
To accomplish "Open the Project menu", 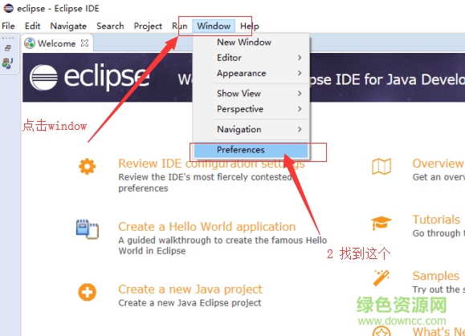I will pos(148,26).
